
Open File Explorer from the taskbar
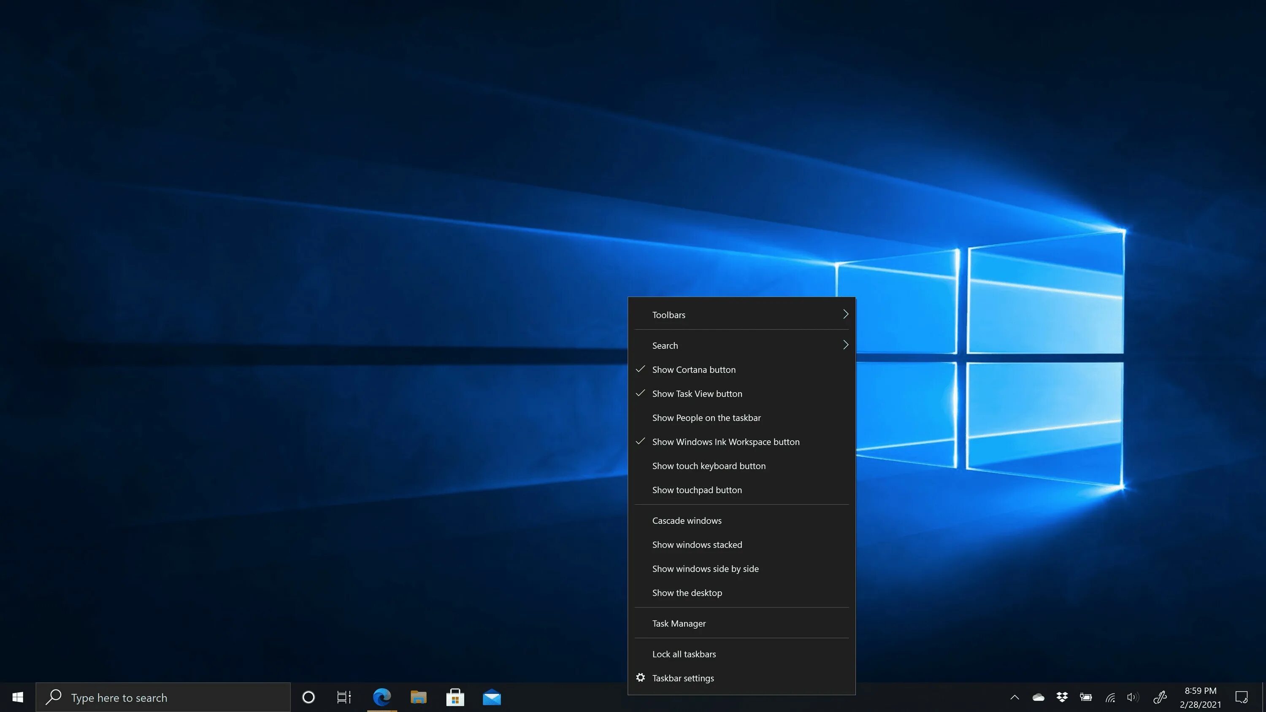coord(418,697)
